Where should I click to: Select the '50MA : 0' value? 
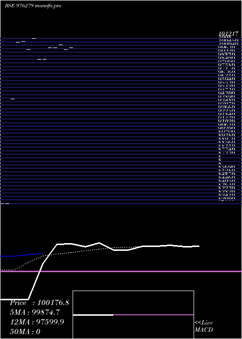[25, 331]
